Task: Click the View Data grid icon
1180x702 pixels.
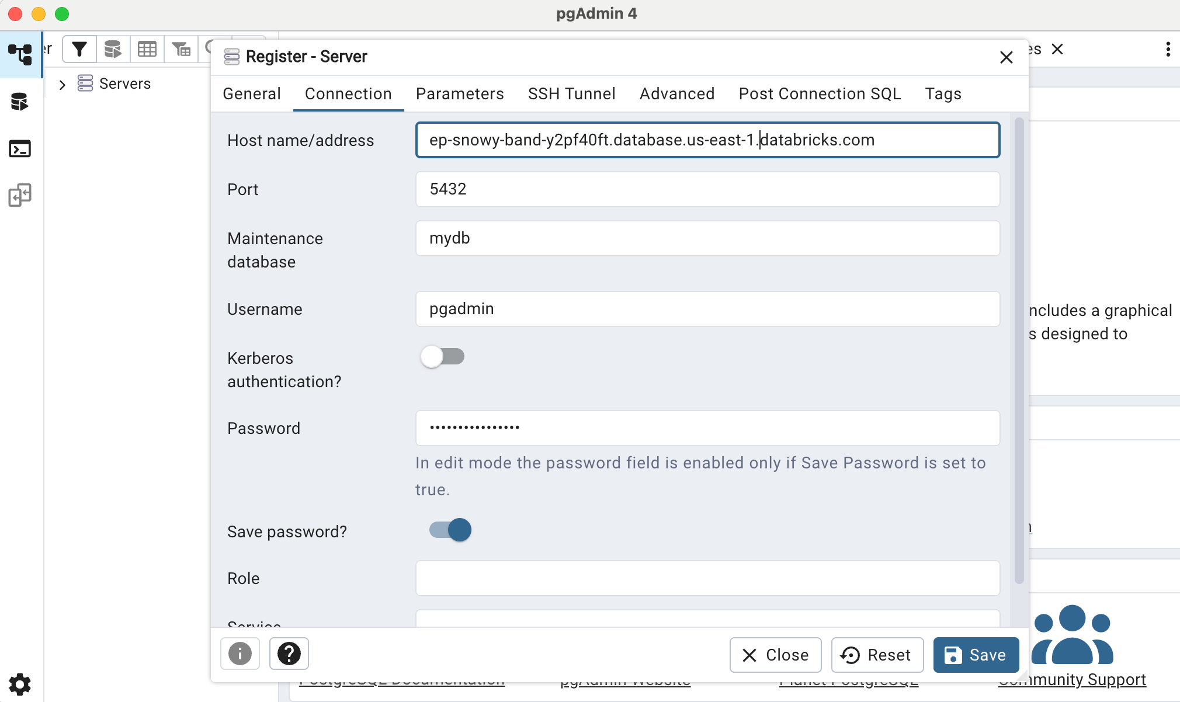Action: 147,48
